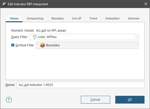Switch to the Boundary tab
Viewport: 150px width, 109px height.
pyautogui.click(x=58, y=18)
